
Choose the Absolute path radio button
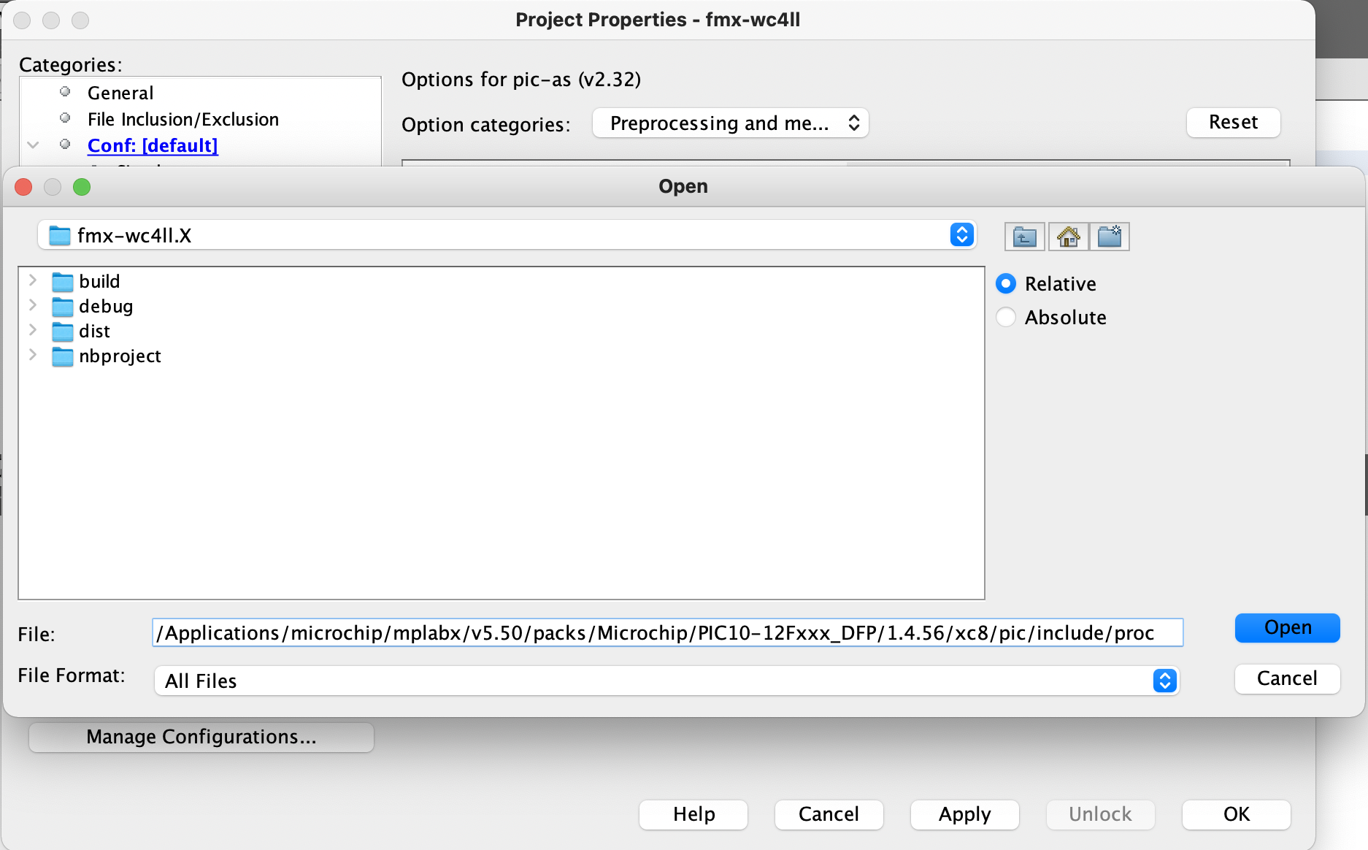pyautogui.click(x=1006, y=317)
